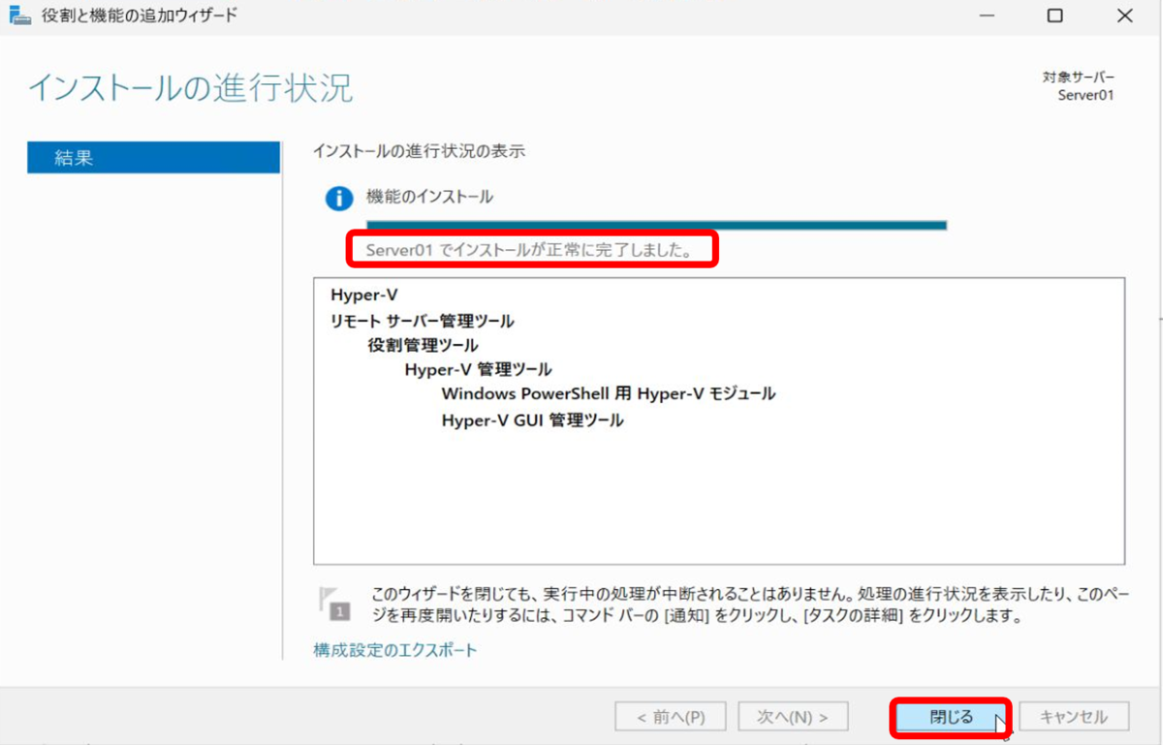Open the 構成設定のエクスポート link
The image size is (1163, 745).
click(x=395, y=650)
